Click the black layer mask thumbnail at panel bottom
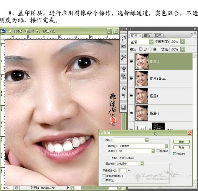The image size is (198, 191). [x=158, y=126]
